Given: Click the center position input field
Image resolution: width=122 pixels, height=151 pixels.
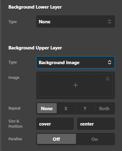Looking at the screenshot, I should click(96, 124).
